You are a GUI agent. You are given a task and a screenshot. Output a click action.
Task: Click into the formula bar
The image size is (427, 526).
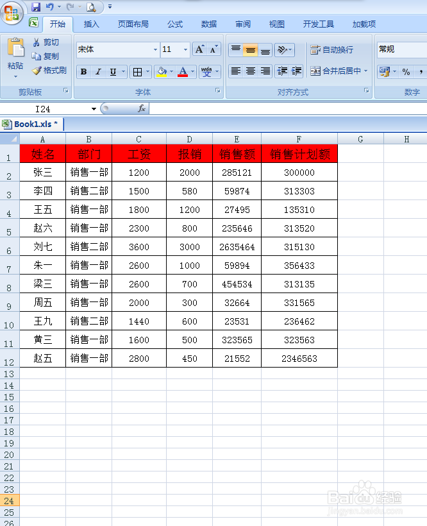288,108
